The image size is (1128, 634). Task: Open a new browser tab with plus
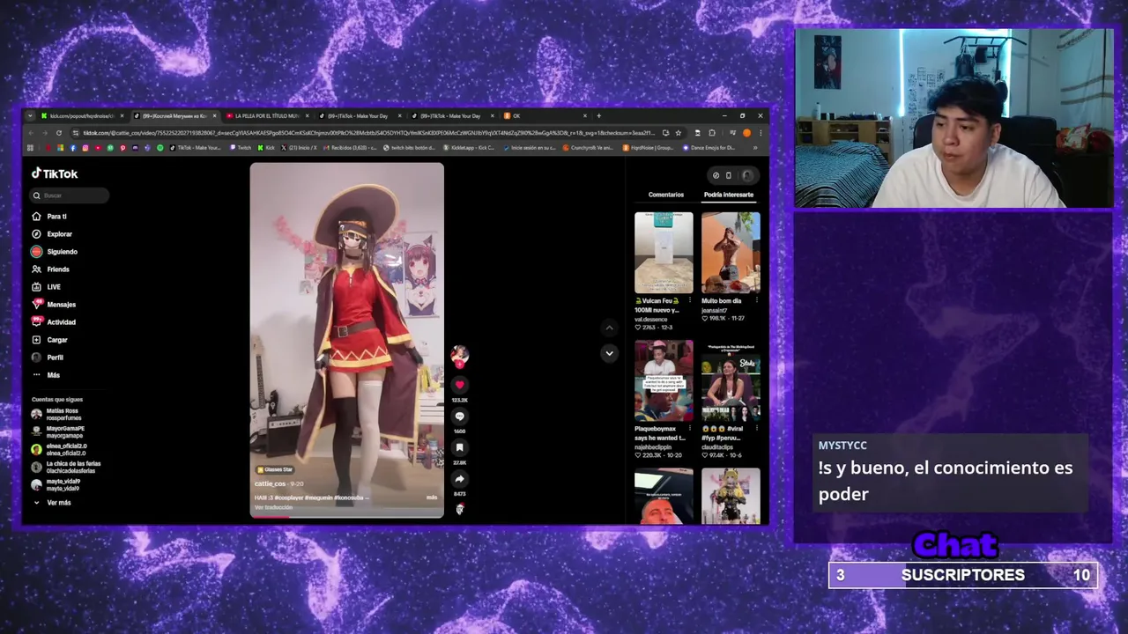(599, 115)
